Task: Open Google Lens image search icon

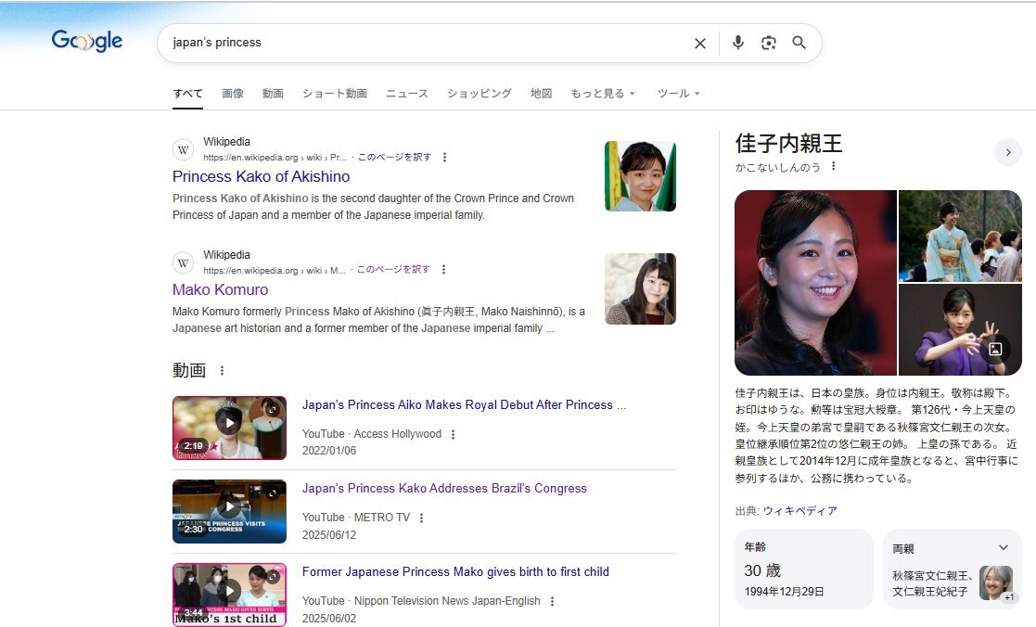Action: 768,43
